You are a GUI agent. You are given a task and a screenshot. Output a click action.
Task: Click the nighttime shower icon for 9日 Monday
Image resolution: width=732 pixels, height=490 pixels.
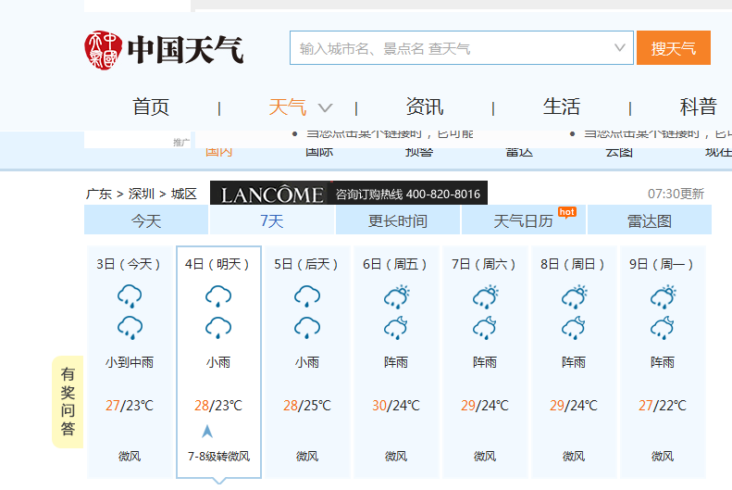663,328
